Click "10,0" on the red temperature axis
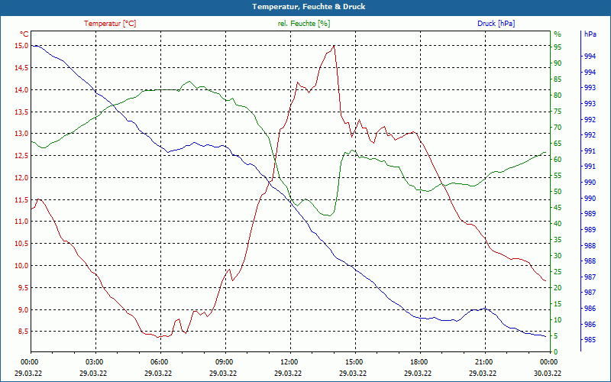 22,265
